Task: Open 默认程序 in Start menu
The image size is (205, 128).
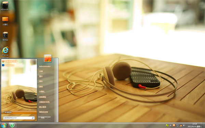Action: pyautogui.click(x=43, y=107)
